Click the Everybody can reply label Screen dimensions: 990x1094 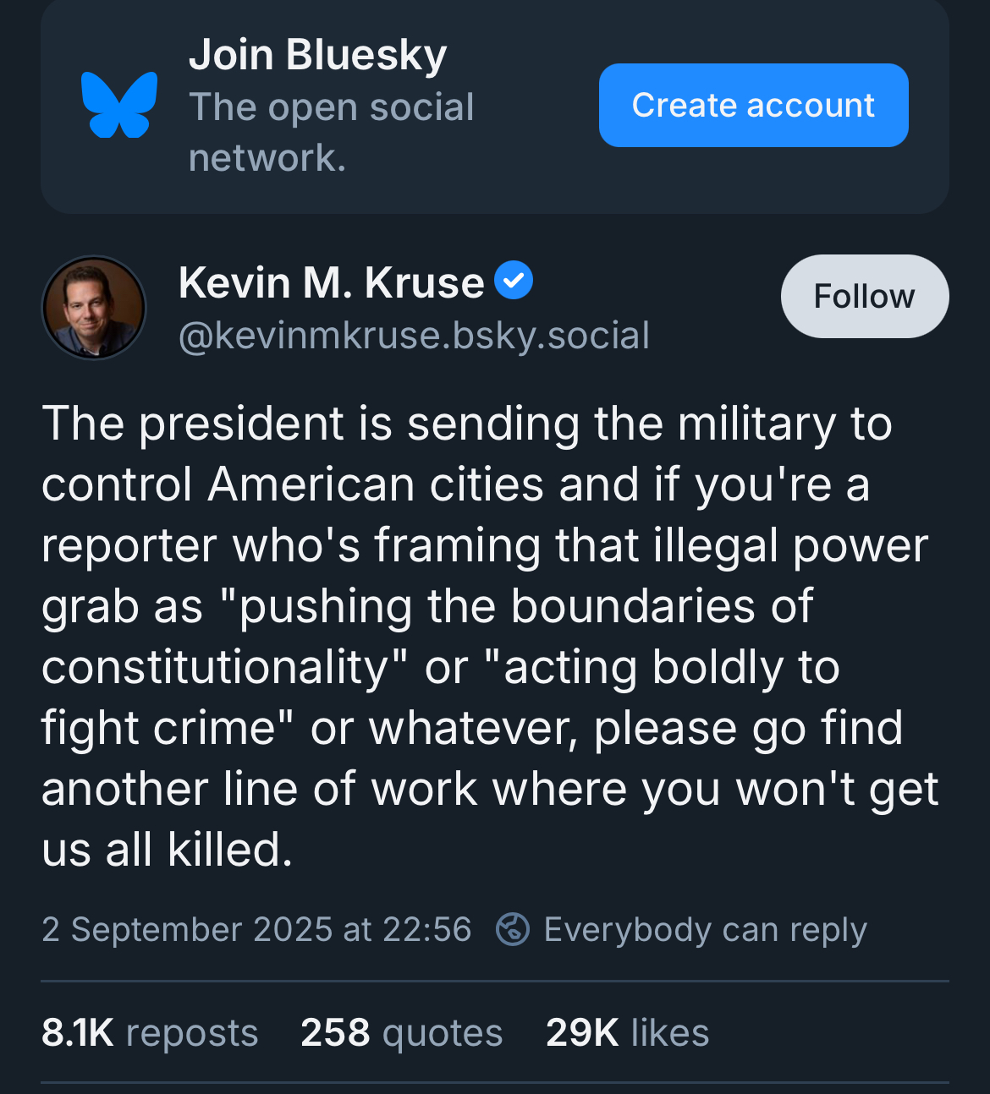tap(705, 930)
